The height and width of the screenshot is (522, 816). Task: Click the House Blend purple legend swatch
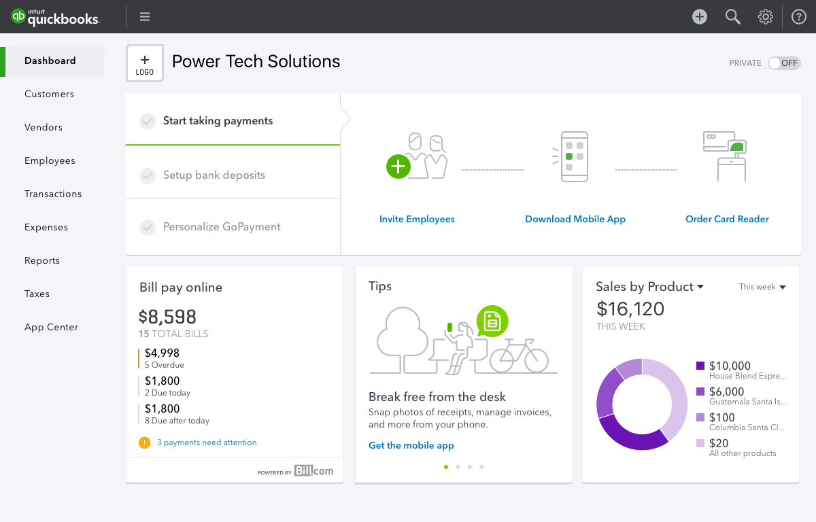(700, 366)
